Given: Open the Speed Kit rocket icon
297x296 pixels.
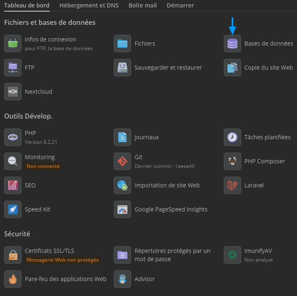Looking at the screenshot, I should coord(13,209).
